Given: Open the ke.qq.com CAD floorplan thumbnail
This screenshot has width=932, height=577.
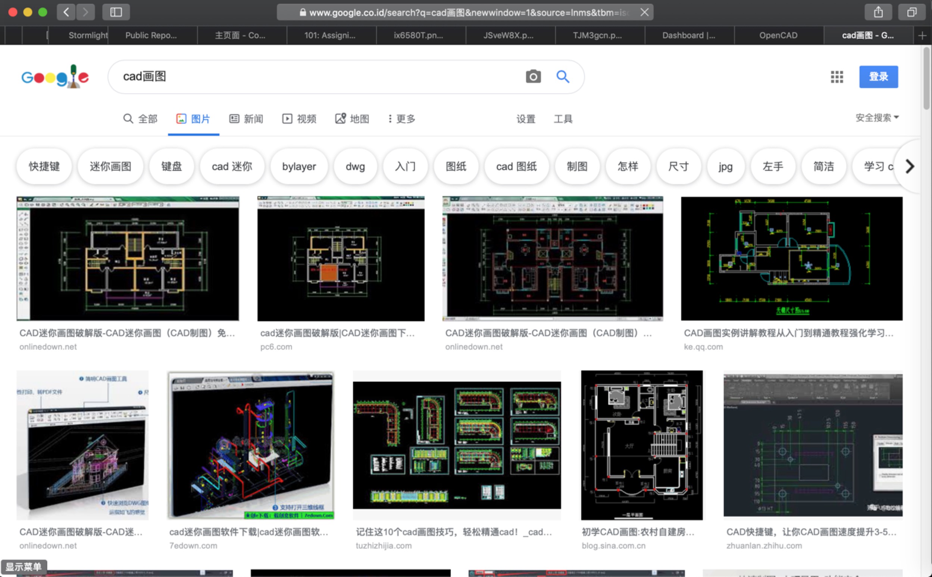Looking at the screenshot, I should coord(791,259).
